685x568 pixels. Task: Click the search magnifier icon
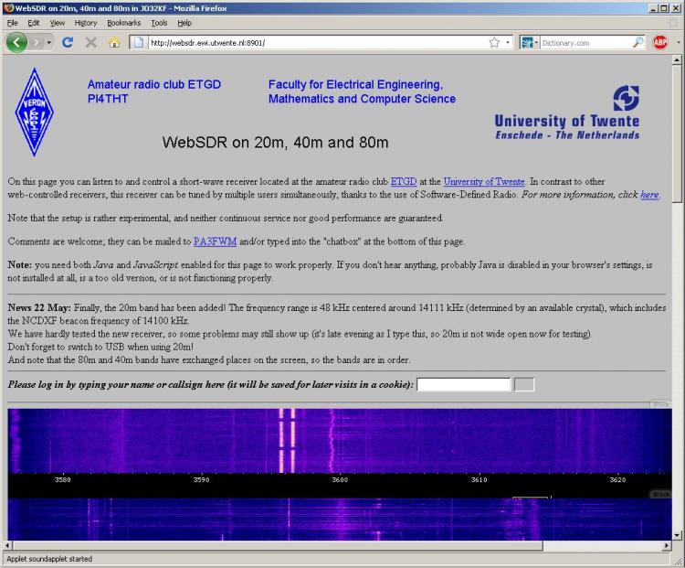[638, 42]
